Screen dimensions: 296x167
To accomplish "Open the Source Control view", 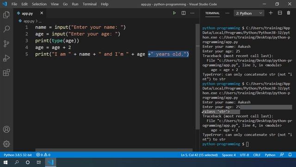I will pyautogui.click(x=6, y=44).
